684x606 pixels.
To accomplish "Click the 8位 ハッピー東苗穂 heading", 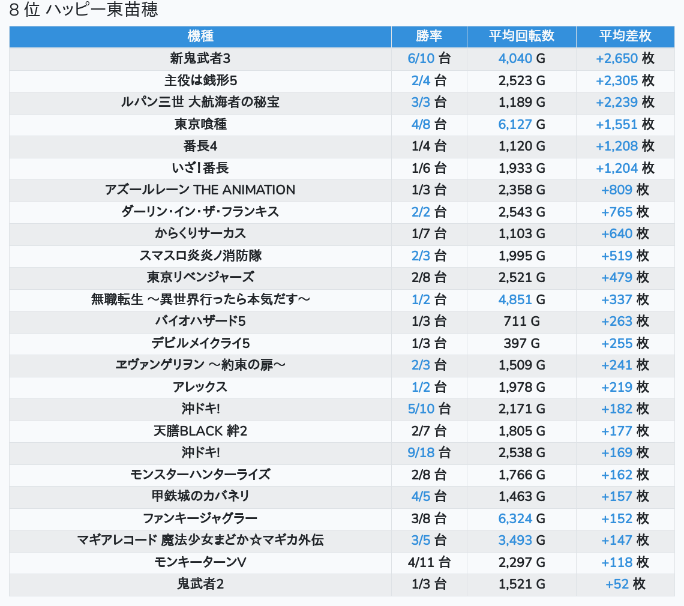I will tap(84, 10).
